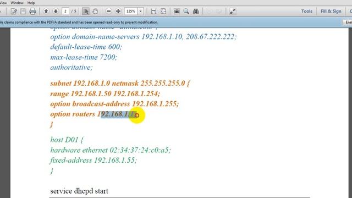Click the zoom percentage field 125%
Viewport: 352px width, 198px height.
[131, 11]
